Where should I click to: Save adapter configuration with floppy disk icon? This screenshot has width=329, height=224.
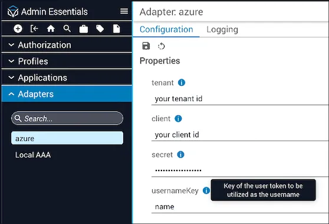[146, 46]
